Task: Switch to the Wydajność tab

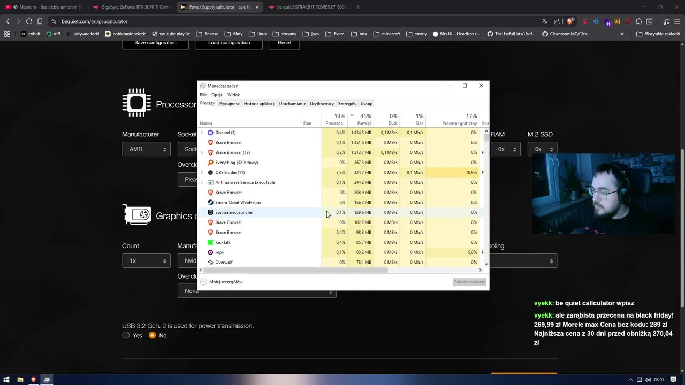Action: click(x=230, y=104)
